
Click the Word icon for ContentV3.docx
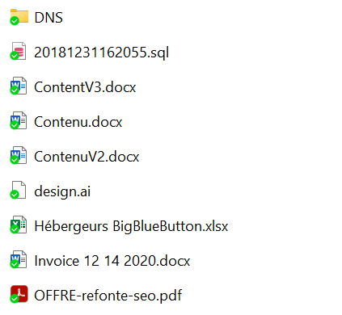19,86
